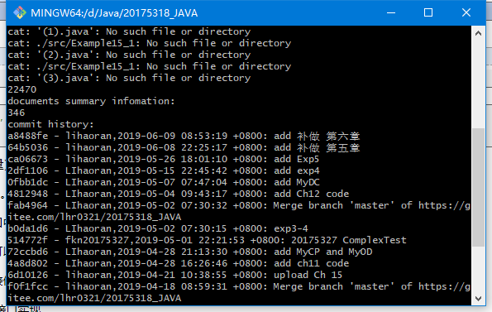This screenshot has width=492, height=312.
Task: Maximize the MINGW64 terminal window
Action: click(428, 13)
